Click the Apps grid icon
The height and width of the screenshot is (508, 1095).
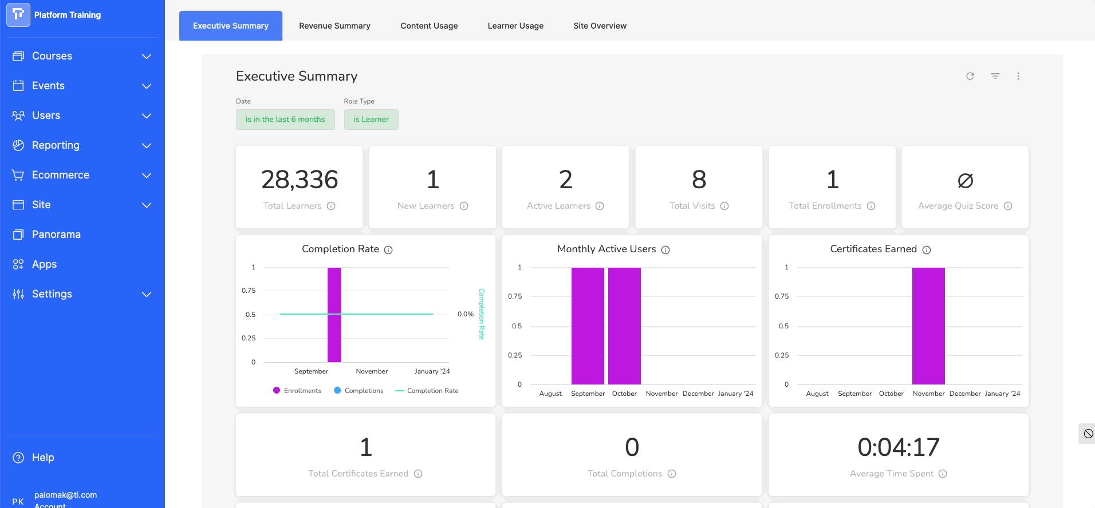click(18, 264)
